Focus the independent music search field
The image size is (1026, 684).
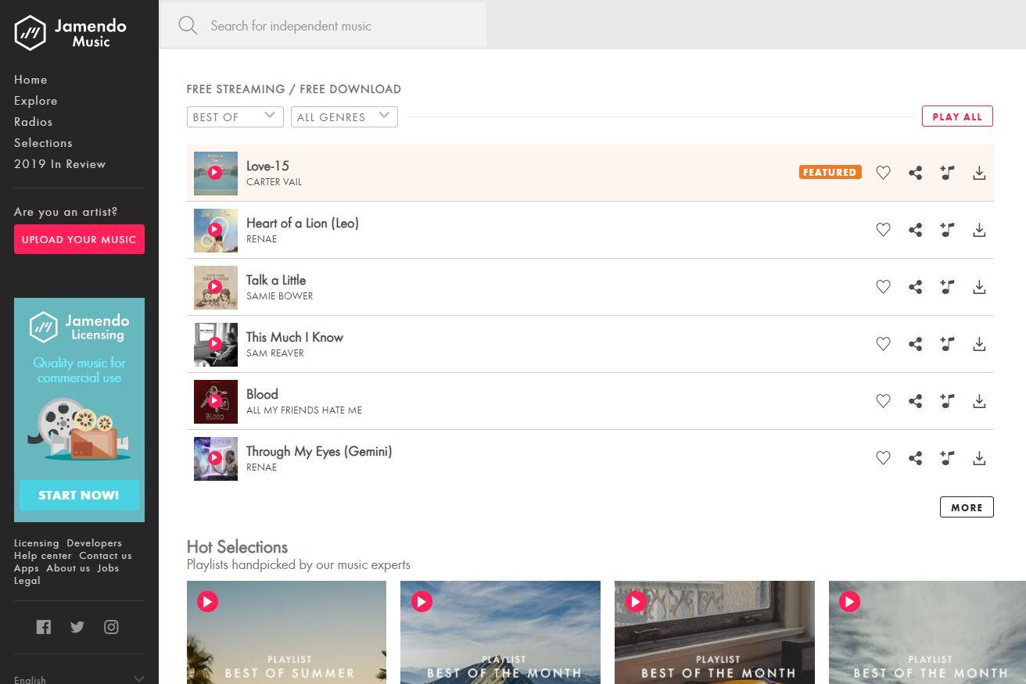(323, 26)
